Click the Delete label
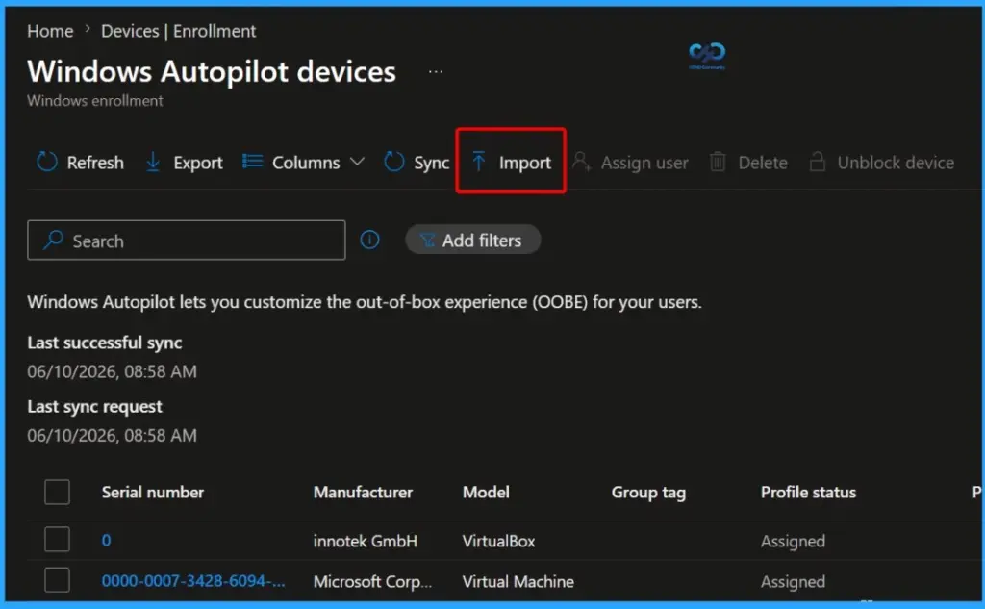 763,163
